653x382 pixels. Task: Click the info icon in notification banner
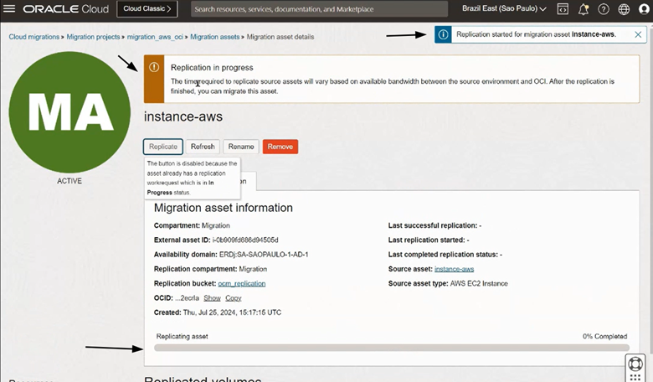[x=444, y=35]
